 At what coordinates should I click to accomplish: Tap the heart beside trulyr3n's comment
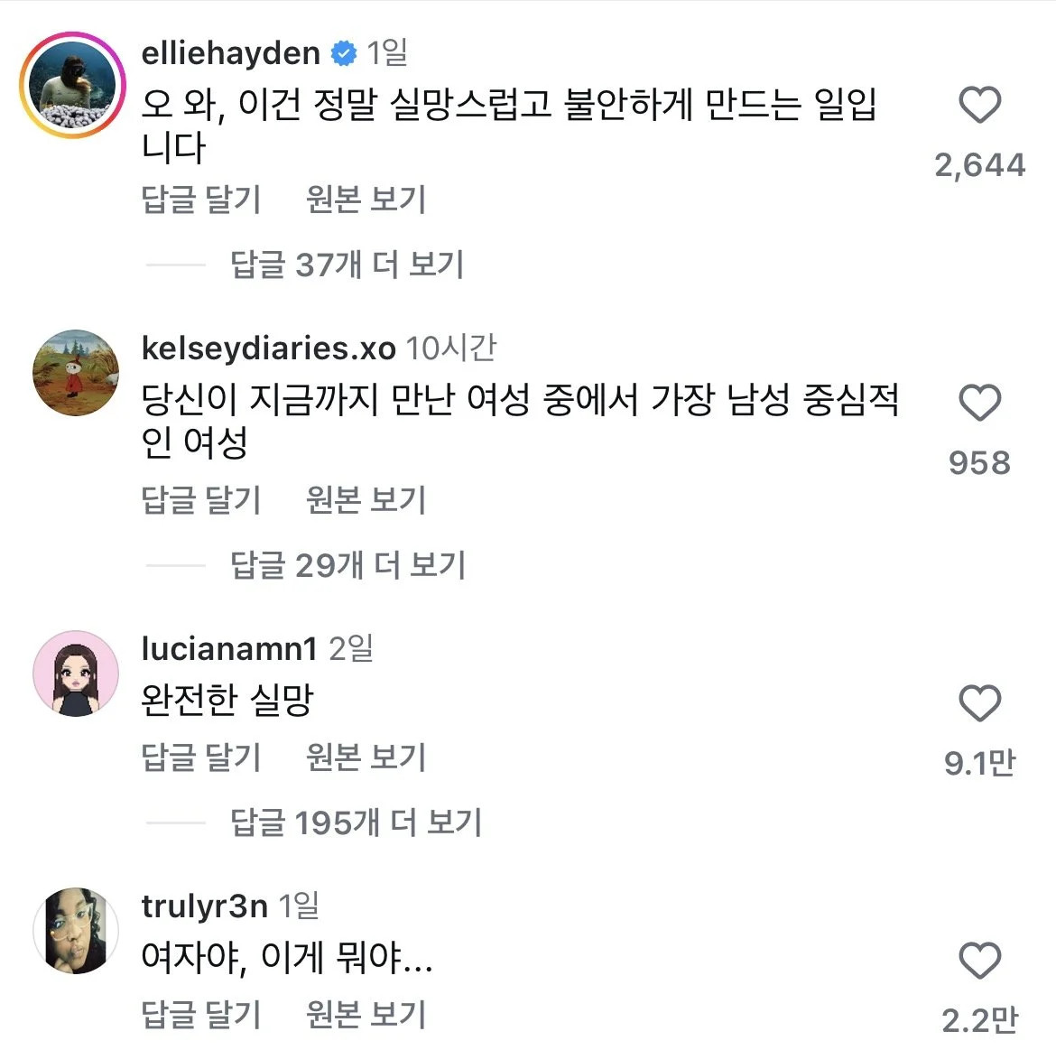[x=980, y=961]
